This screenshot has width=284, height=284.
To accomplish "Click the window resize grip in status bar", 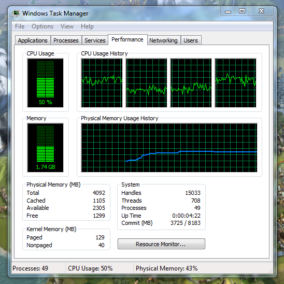I will click(270, 271).
